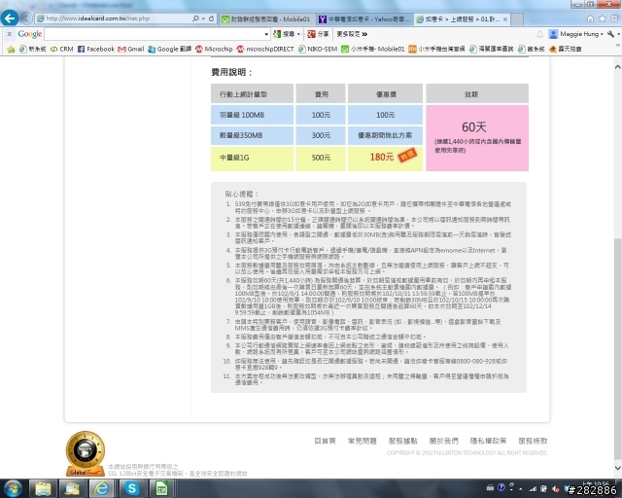Expand the Google search box dropdown arrow
622x498 pixels.
[266, 35]
